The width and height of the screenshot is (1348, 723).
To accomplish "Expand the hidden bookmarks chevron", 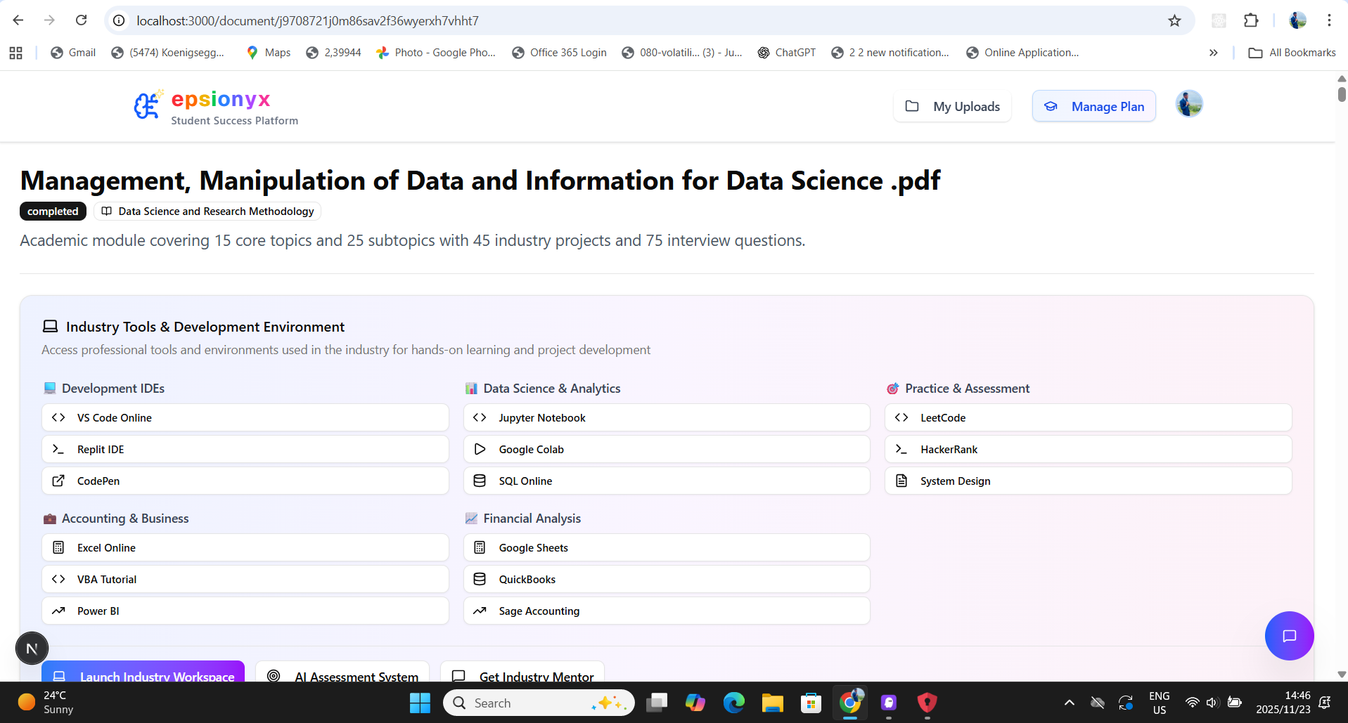I will pyautogui.click(x=1213, y=53).
